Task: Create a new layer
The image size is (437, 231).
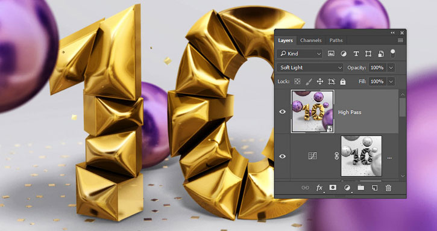Action: tap(374, 188)
